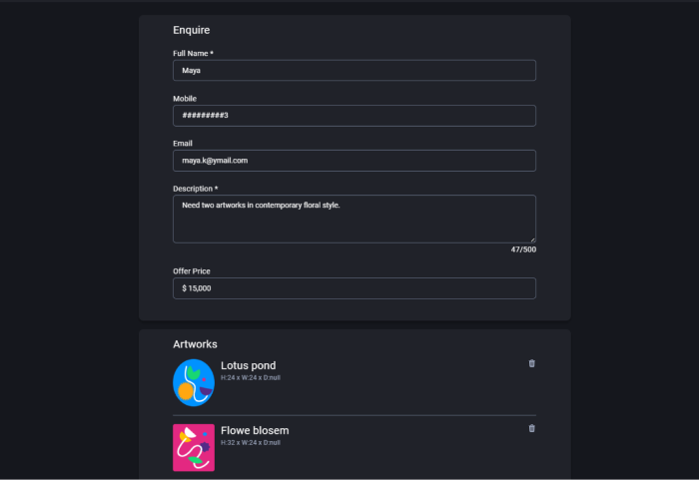
Task: Grab the Description textarea resize handle
Action: pos(532,240)
